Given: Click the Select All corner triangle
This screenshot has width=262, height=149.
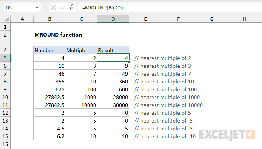Looking at the screenshot, I should [x=7, y=19].
